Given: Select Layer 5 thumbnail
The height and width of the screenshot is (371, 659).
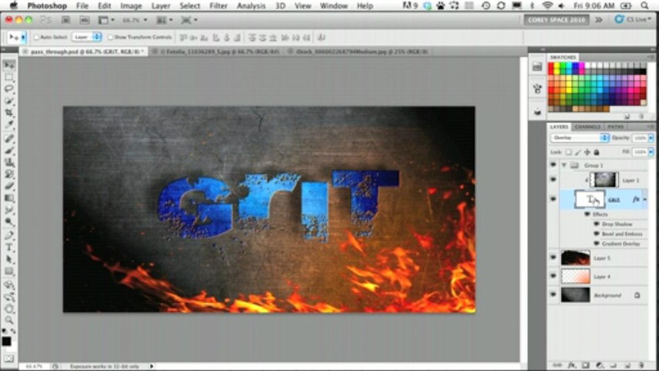Looking at the screenshot, I should [x=575, y=257].
